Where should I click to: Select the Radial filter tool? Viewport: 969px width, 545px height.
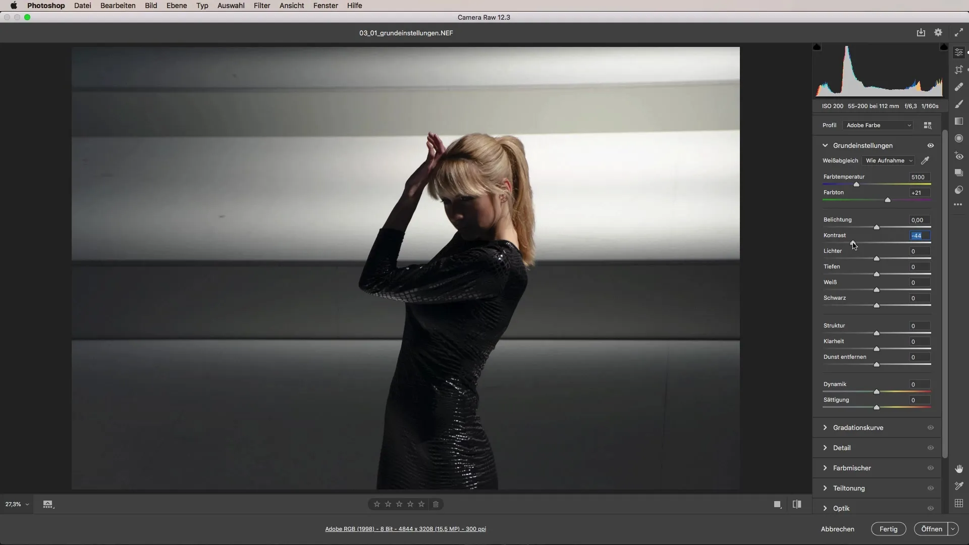pyautogui.click(x=959, y=138)
